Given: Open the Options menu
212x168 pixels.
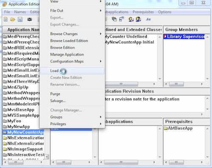Looking at the screenshot, I should (x=165, y=12).
